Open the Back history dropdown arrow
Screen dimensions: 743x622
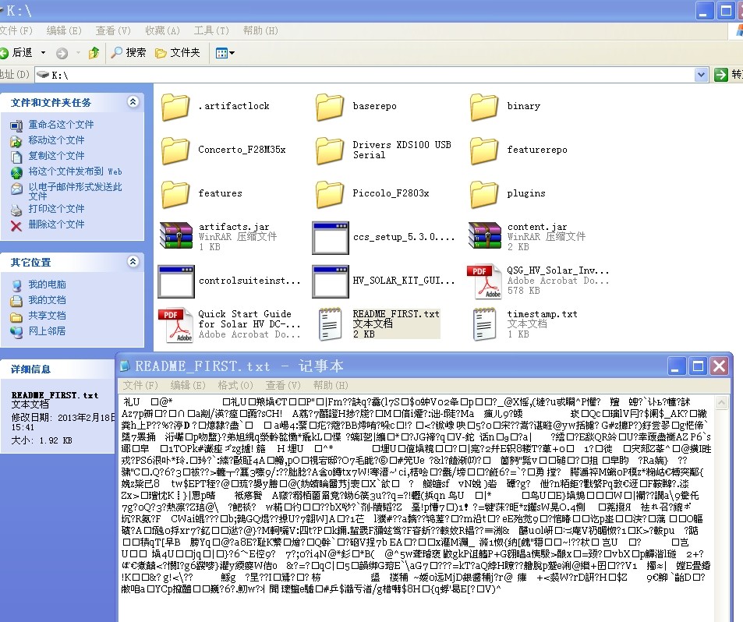point(43,52)
